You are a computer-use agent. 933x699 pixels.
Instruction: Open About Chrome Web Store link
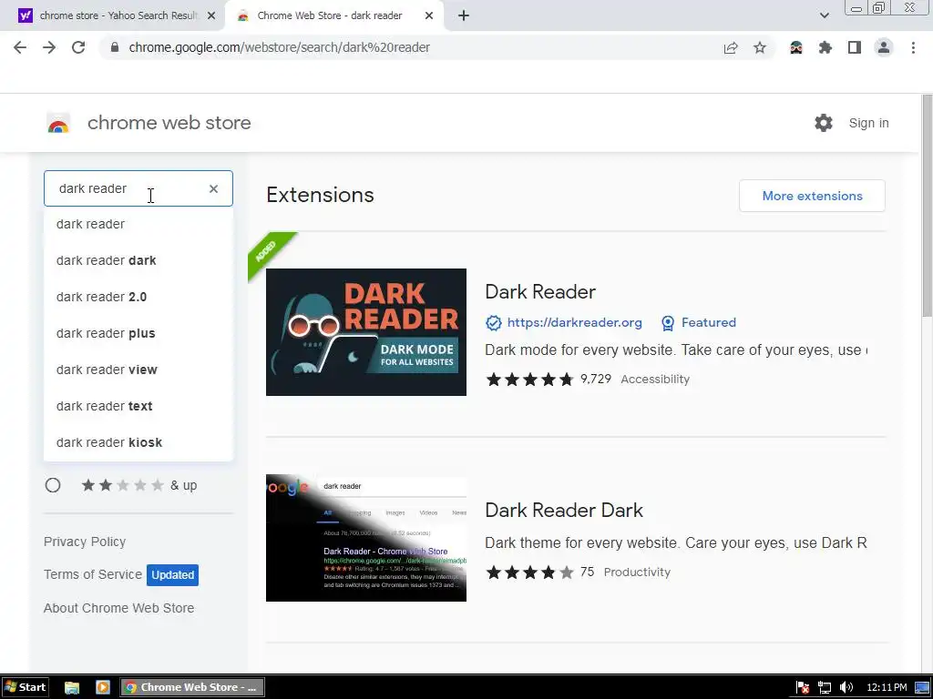pos(119,608)
